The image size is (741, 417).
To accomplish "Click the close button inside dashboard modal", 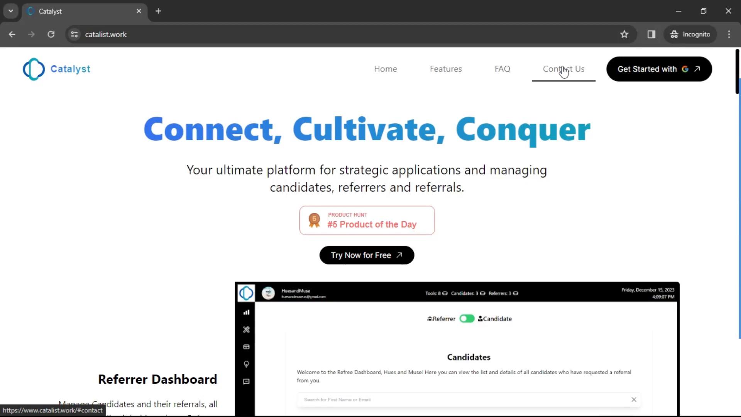I will coord(634,399).
